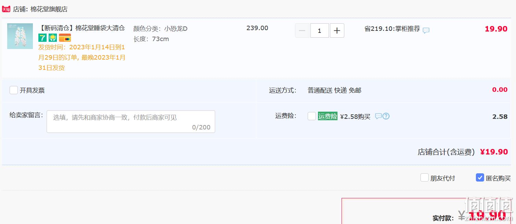Increase quantity with the plus button

tap(337, 30)
